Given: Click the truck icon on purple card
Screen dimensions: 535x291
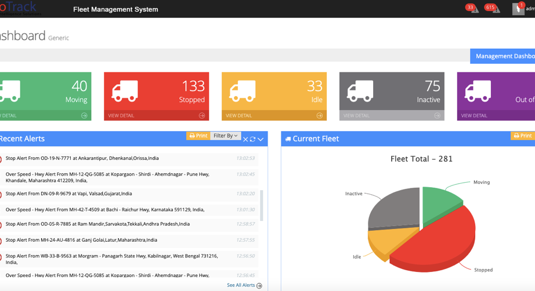Looking at the screenshot, I should [478, 91].
